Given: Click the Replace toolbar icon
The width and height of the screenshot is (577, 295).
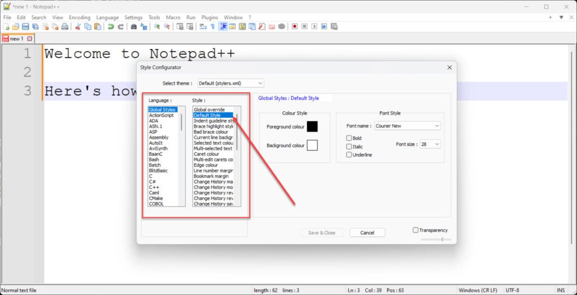Looking at the screenshot, I should tap(144, 26).
